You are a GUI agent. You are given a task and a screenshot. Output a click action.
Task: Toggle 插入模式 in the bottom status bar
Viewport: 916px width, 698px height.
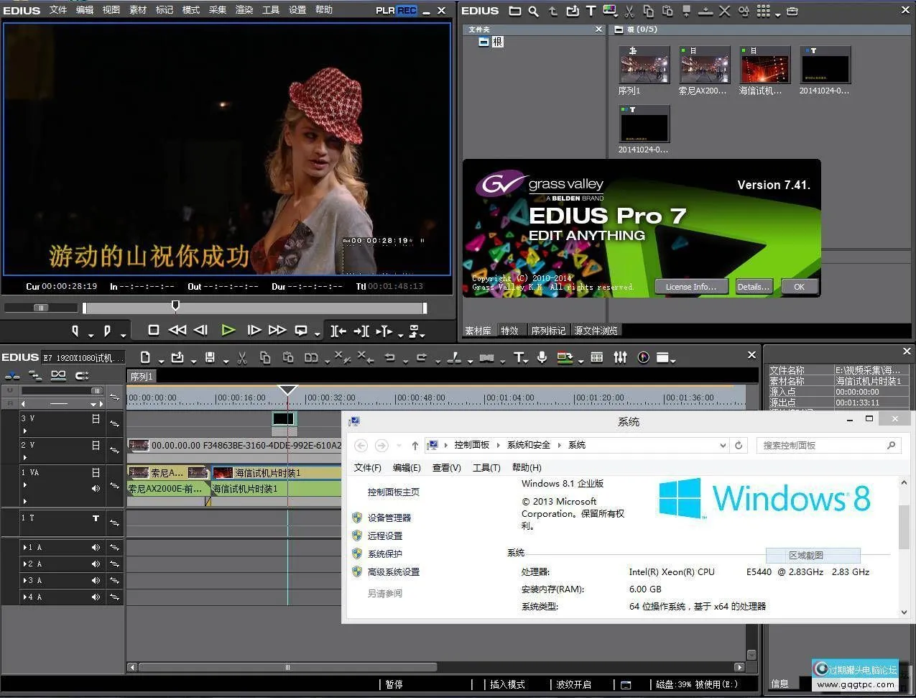click(x=509, y=684)
